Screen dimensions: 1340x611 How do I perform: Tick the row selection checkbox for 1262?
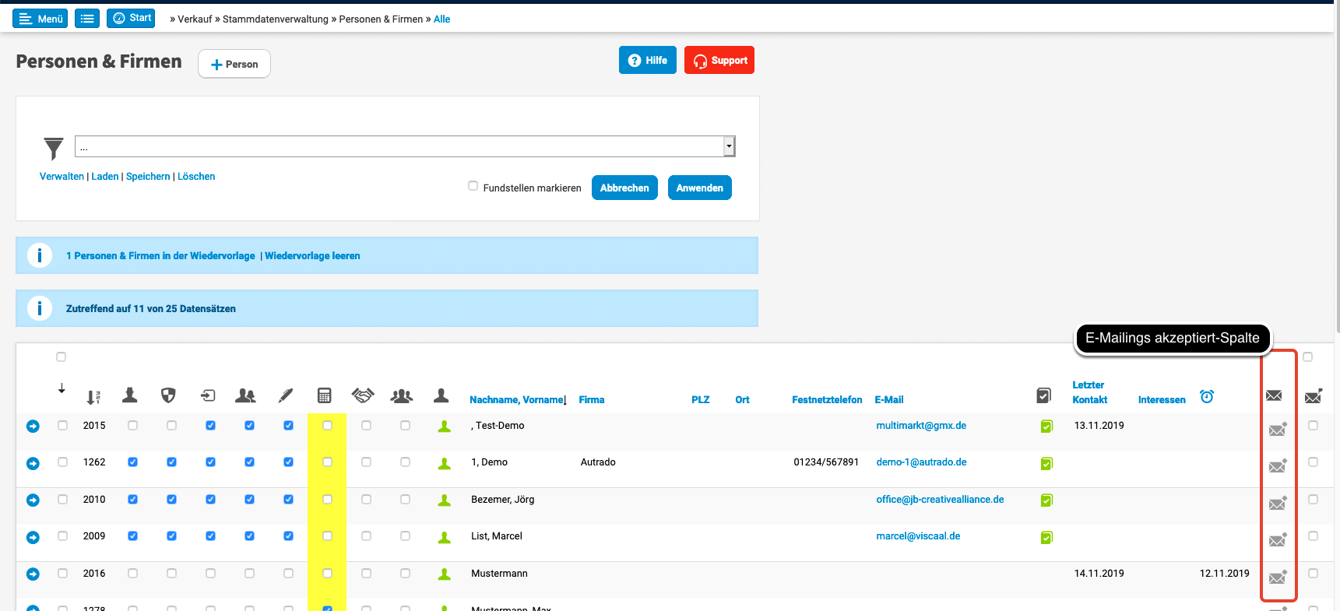click(63, 462)
